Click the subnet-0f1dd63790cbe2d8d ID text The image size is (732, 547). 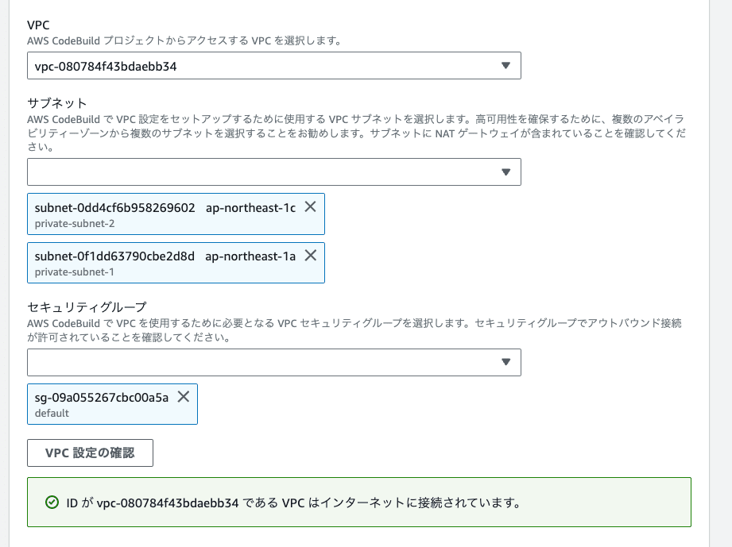point(114,256)
